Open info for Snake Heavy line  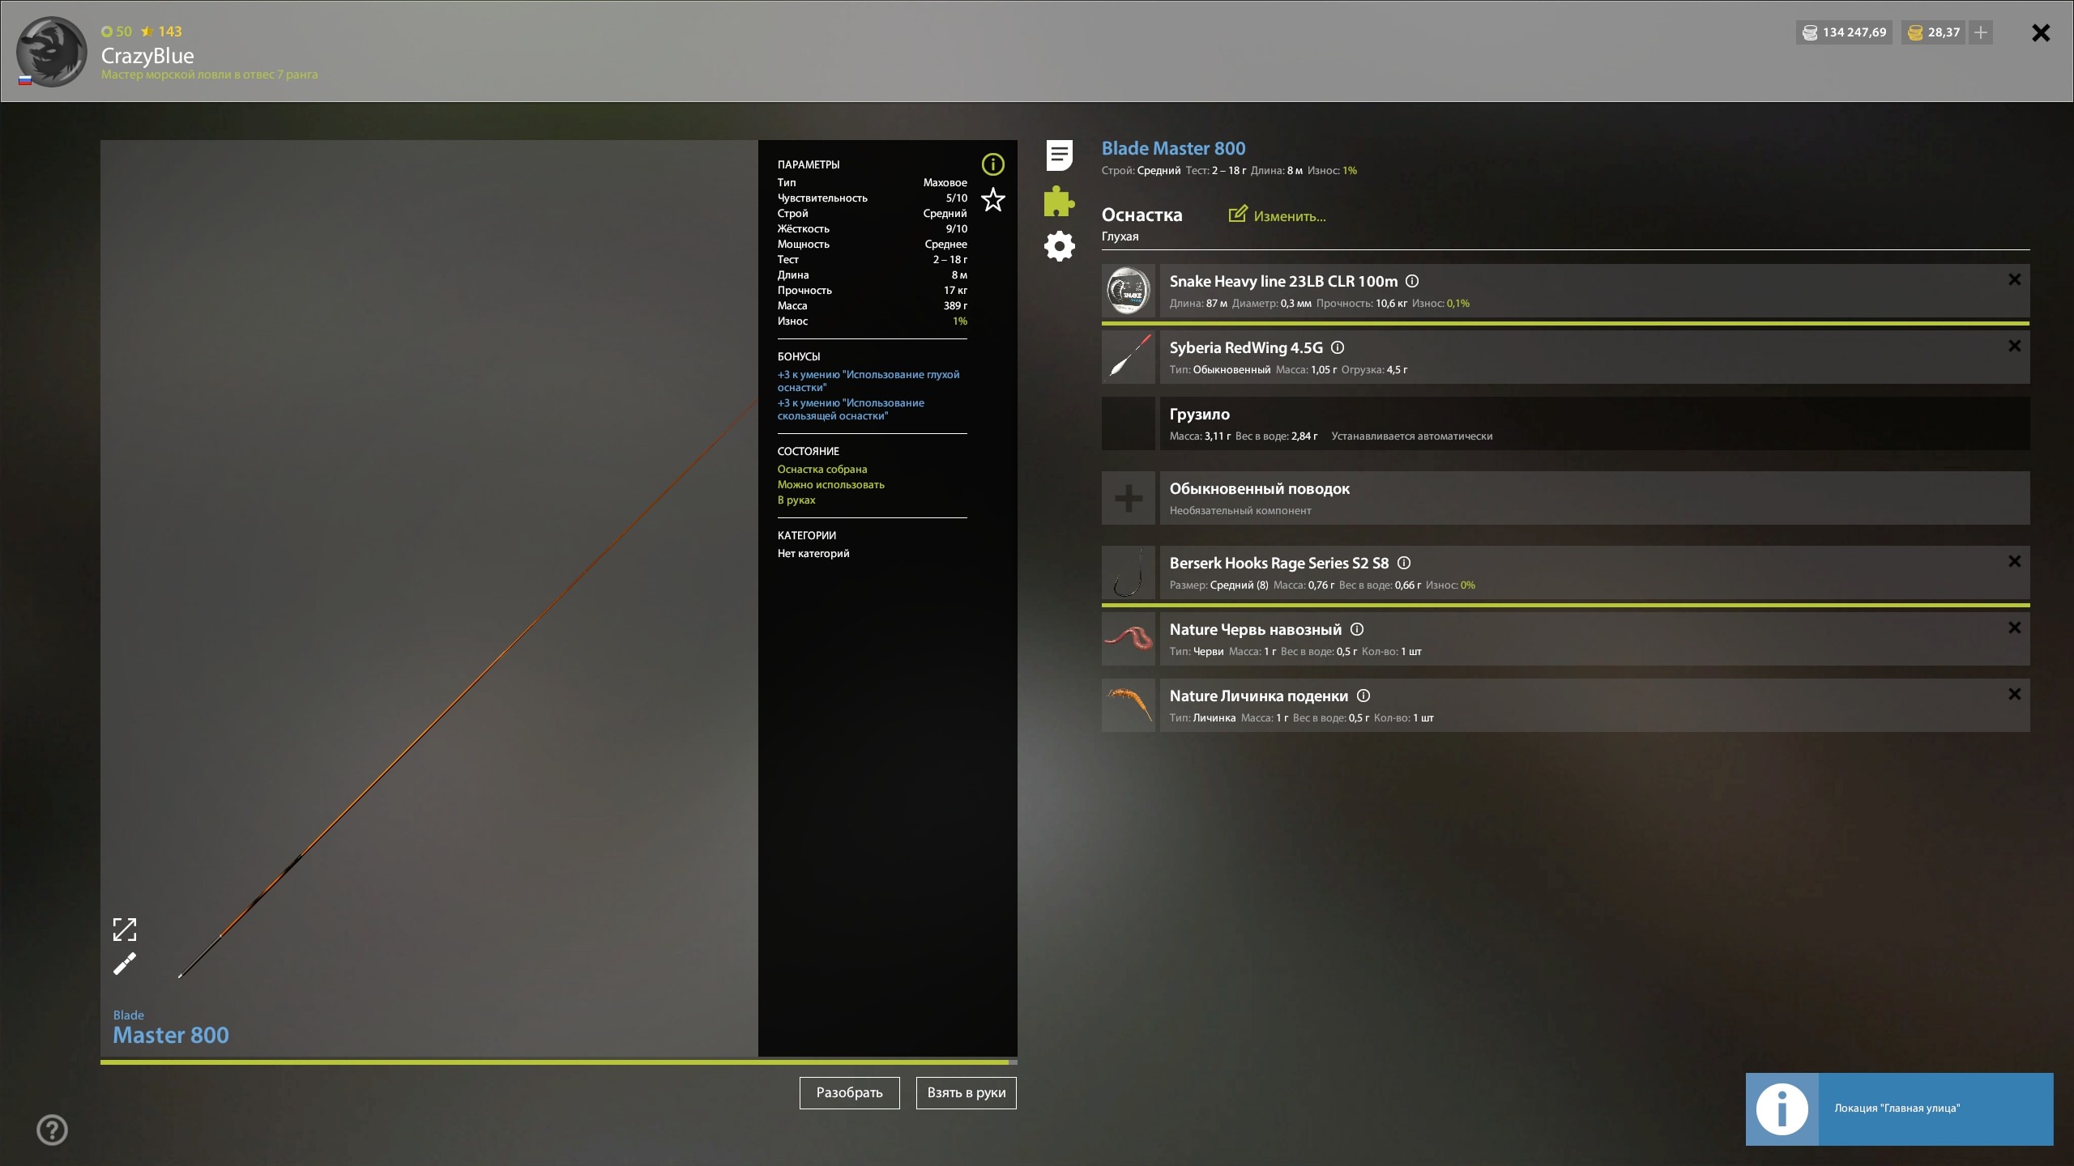1412,281
